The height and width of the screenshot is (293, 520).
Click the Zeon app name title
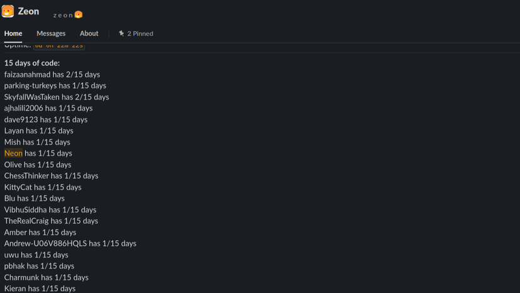29,11
